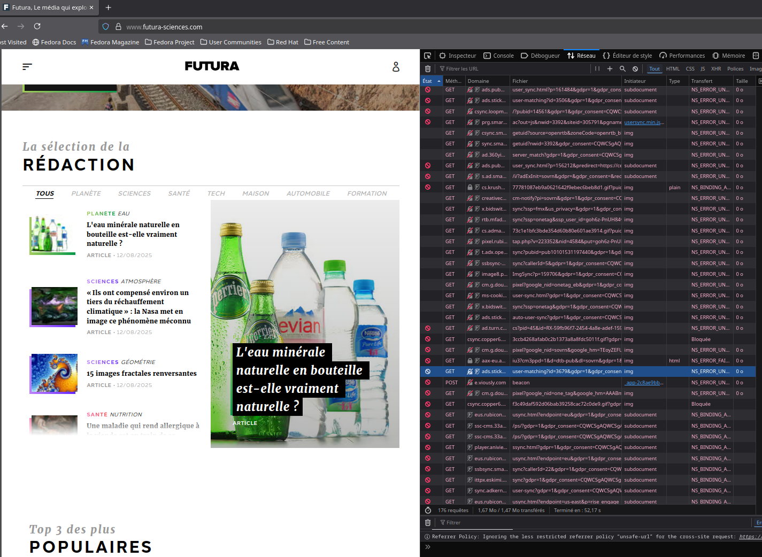Open the Éditeur de style tab
Image resolution: width=762 pixels, height=557 pixels.
(x=627, y=56)
